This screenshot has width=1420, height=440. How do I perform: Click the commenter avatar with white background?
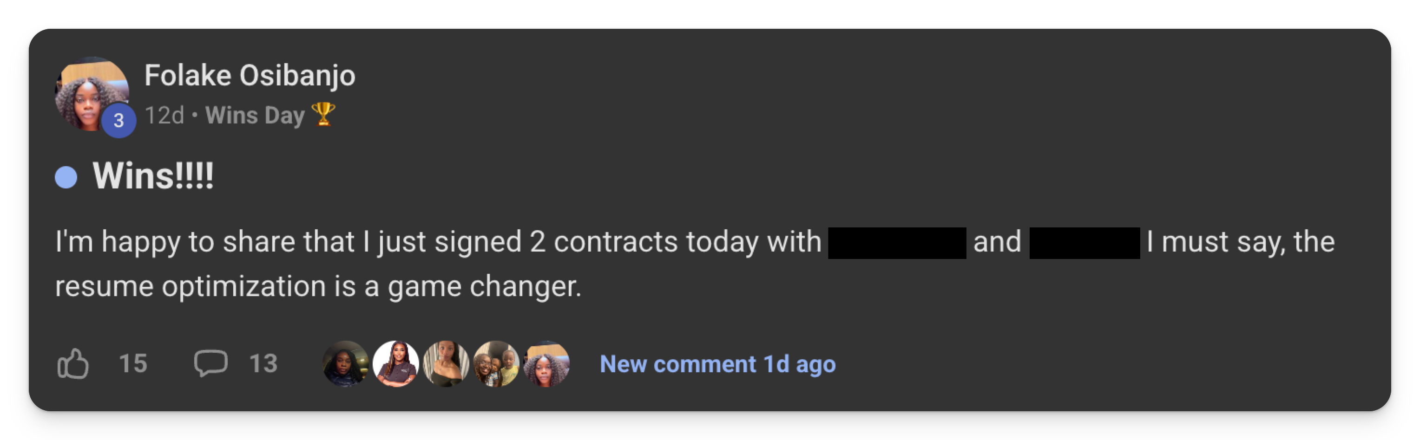coord(395,363)
